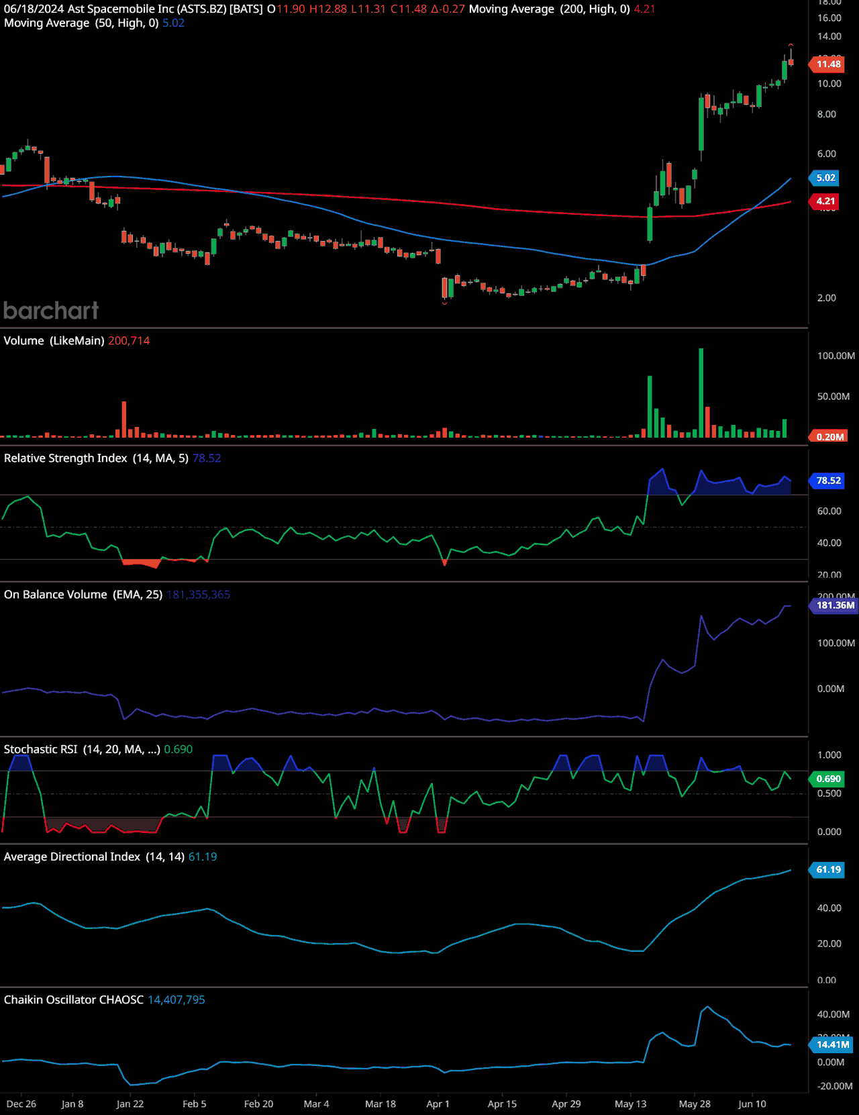This screenshot has width=859, height=1115.
Task: Click the 200,714 volume reading
Action: coord(129,341)
